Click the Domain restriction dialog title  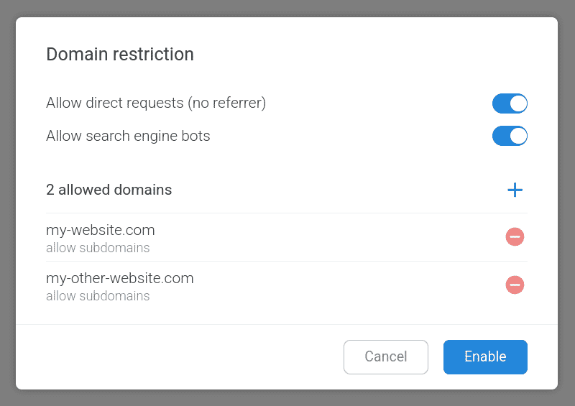coord(120,55)
